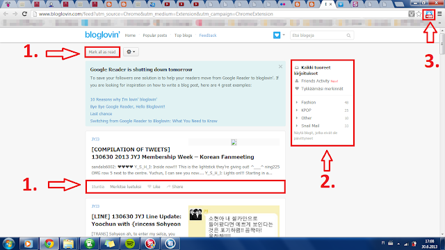This screenshot has height=250, width=445.
Task: Click JYJ3 blog name above first post
Action: click(x=95, y=139)
